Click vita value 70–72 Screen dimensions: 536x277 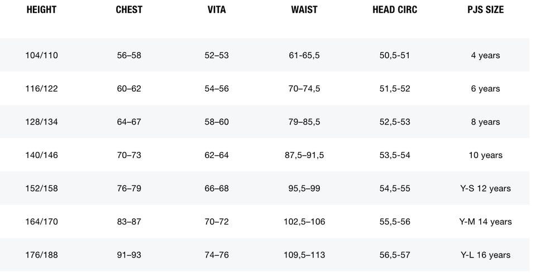pyautogui.click(x=217, y=222)
